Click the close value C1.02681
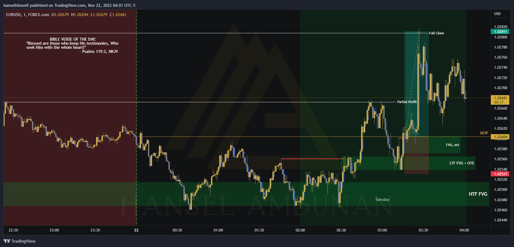Image resolution: width=514 pixels, height=247 pixels. (x=117, y=15)
